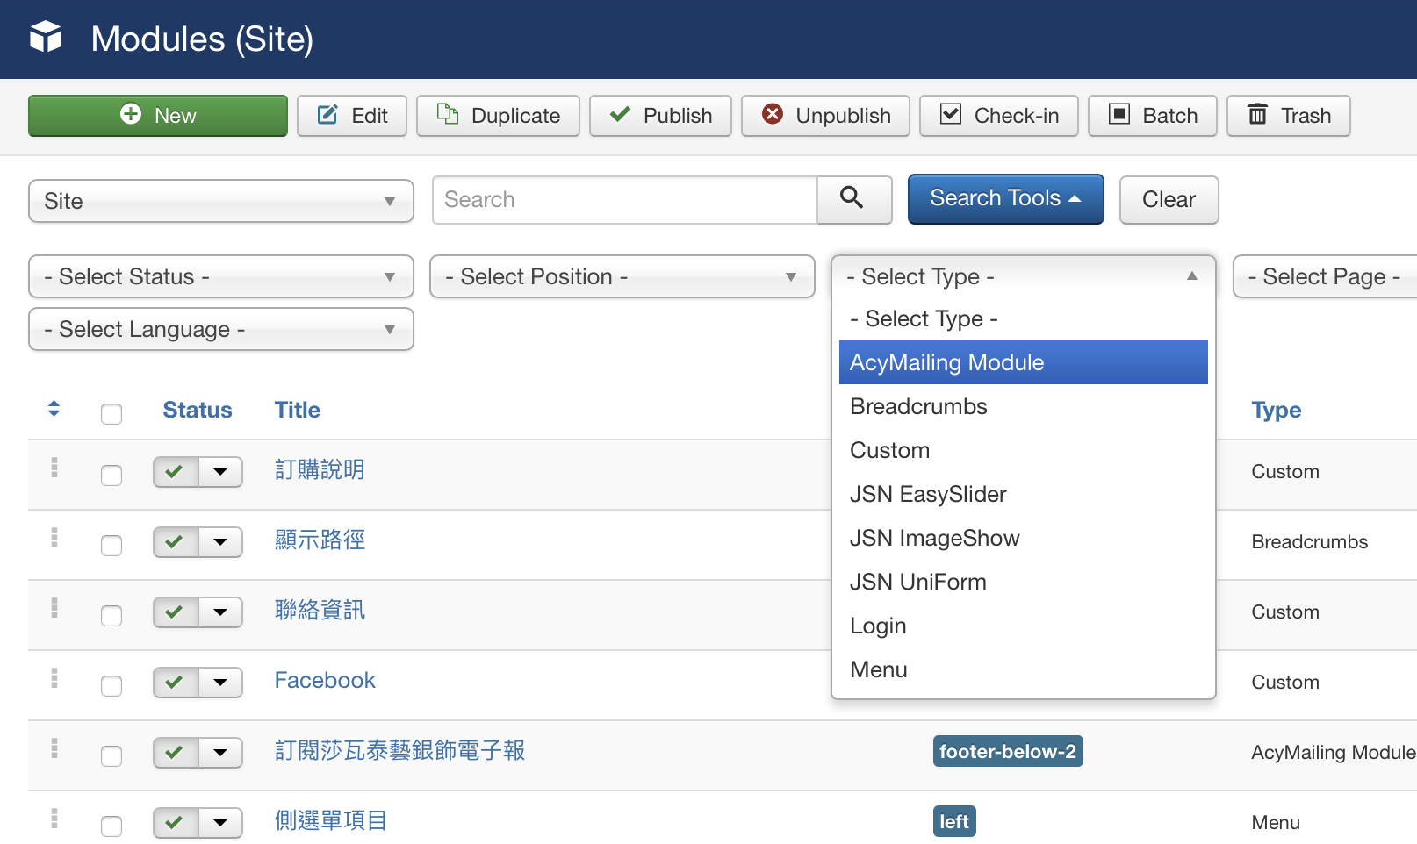Open the Select Language dropdown
Image resolution: width=1417 pixels, height=844 pixels.
tap(220, 329)
